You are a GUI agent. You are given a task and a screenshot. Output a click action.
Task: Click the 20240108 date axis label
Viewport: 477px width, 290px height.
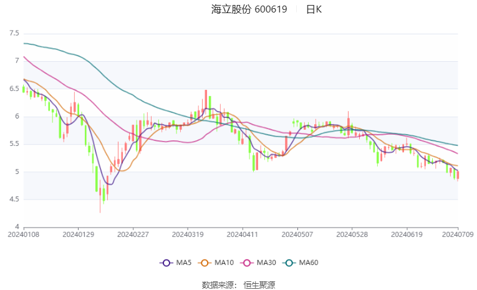(x=24, y=234)
